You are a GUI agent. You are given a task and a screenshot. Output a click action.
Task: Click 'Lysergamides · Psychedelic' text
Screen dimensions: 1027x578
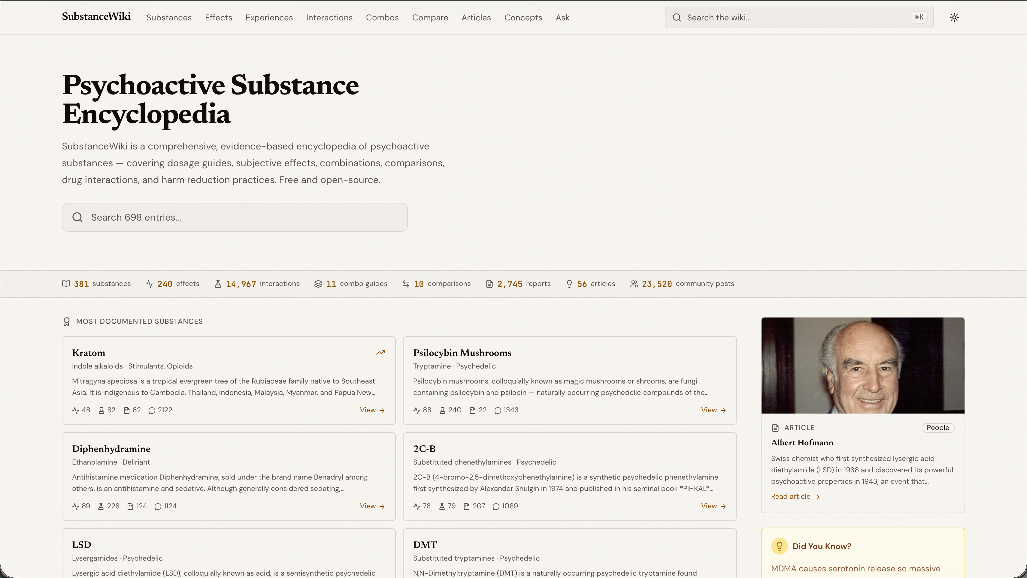(117, 558)
